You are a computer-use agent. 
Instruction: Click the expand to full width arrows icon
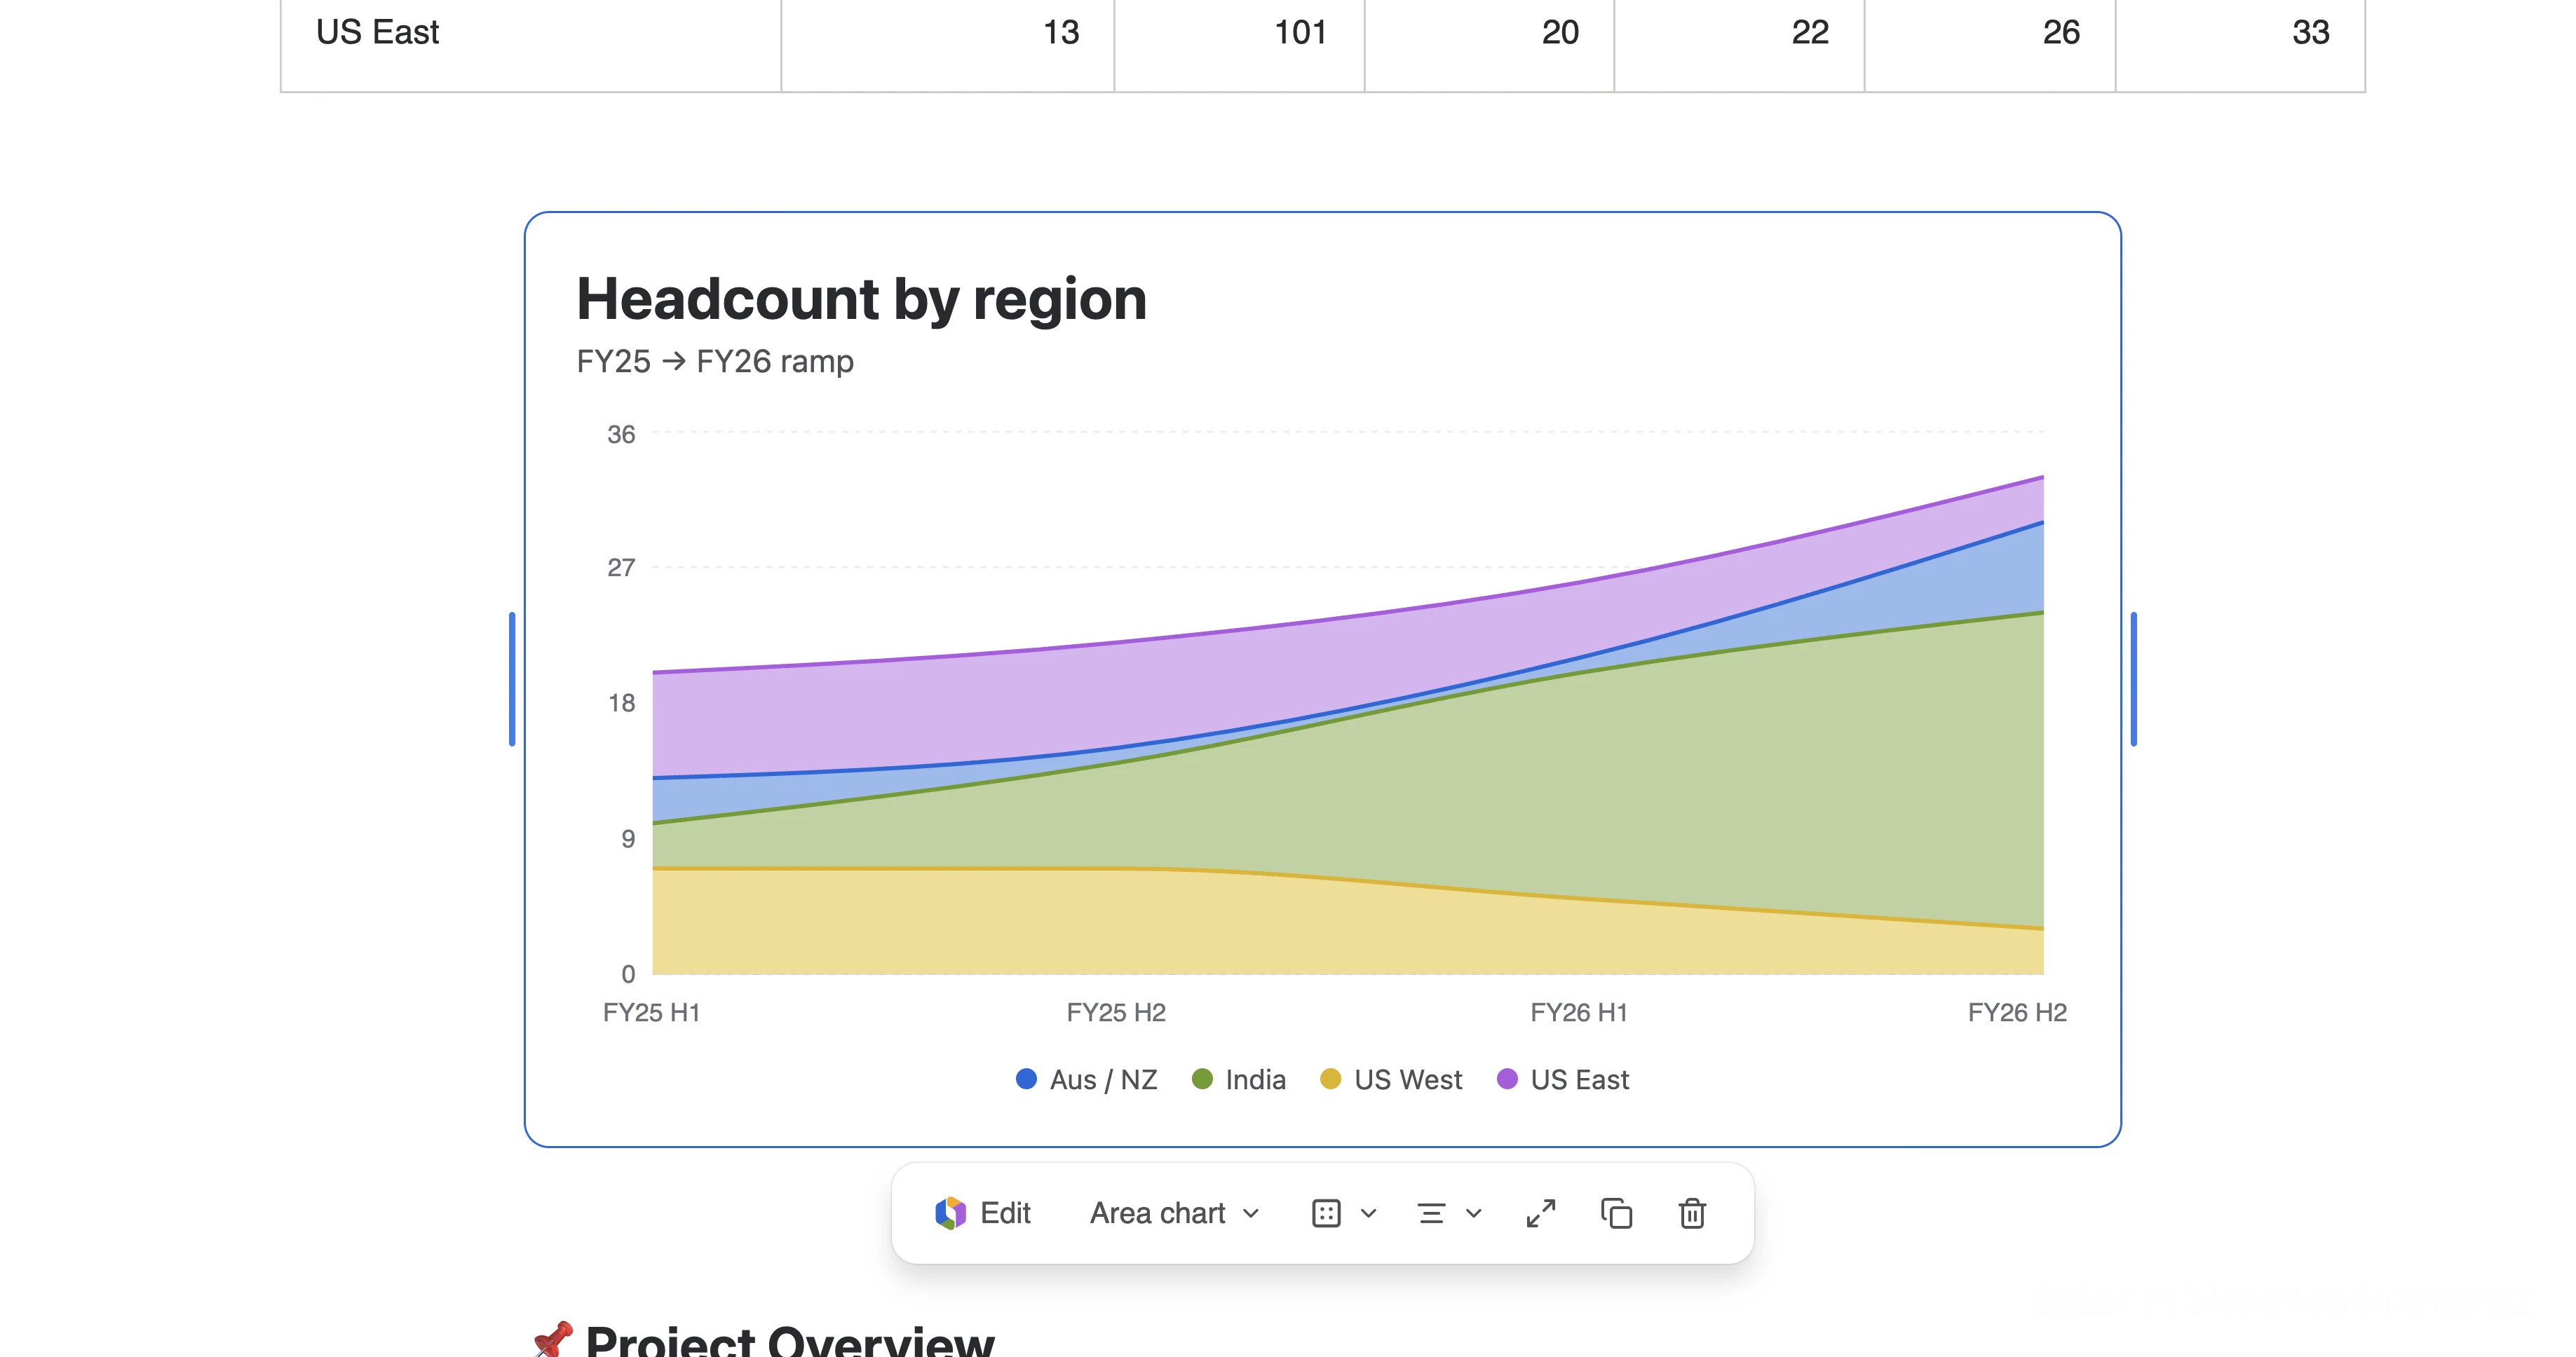(x=1541, y=1214)
